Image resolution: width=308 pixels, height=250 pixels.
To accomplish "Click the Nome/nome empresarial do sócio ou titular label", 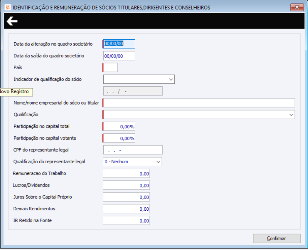I will (x=56, y=103).
